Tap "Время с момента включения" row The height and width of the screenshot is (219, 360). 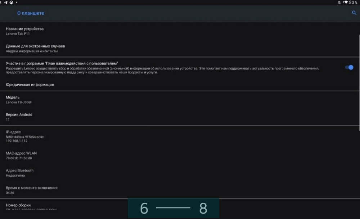pos(31,190)
